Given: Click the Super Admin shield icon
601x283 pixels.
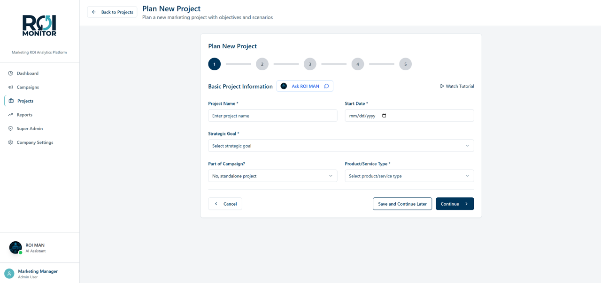Looking at the screenshot, I should [x=10, y=128].
